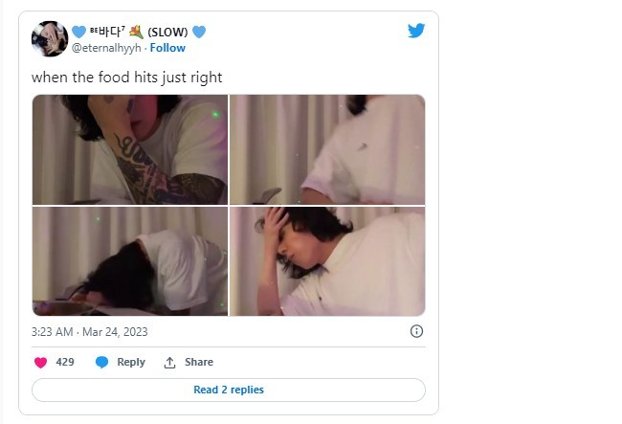
Task: Open the top-left photo with tattooed arm
Action: (130, 150)
